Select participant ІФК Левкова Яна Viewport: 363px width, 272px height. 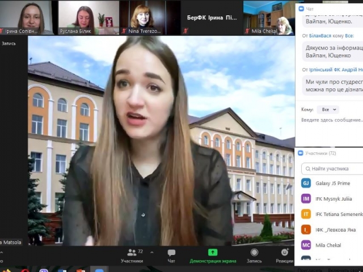pos(332,230)
